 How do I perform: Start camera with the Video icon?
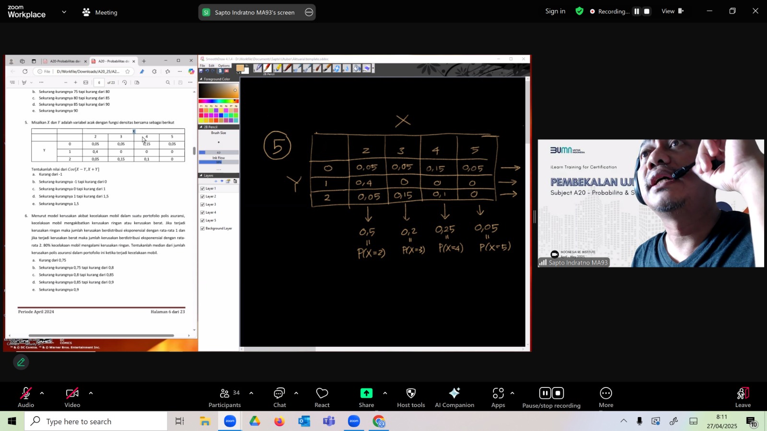(72, 393)
